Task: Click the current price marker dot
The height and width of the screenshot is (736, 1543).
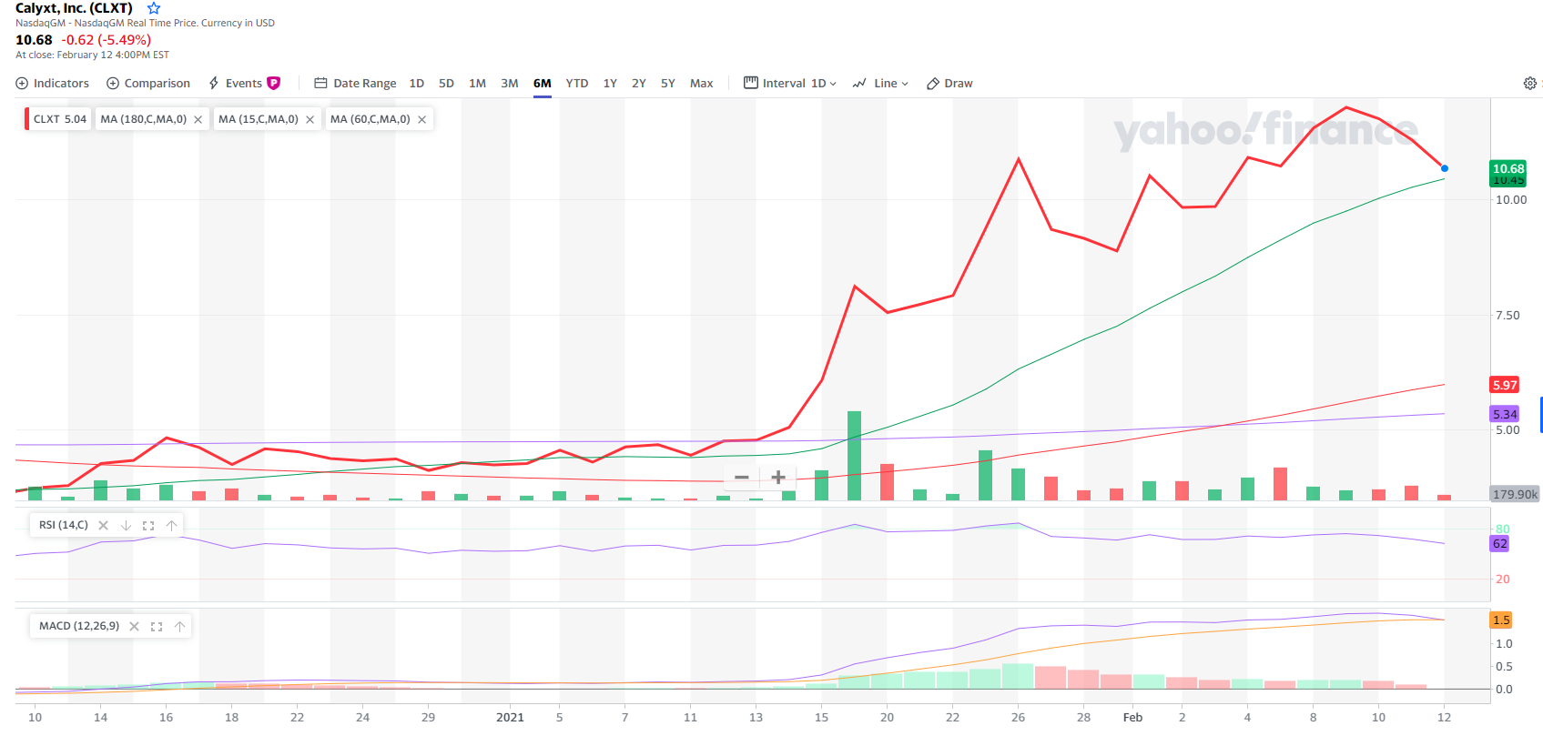Action: [x=1444, y=168]
